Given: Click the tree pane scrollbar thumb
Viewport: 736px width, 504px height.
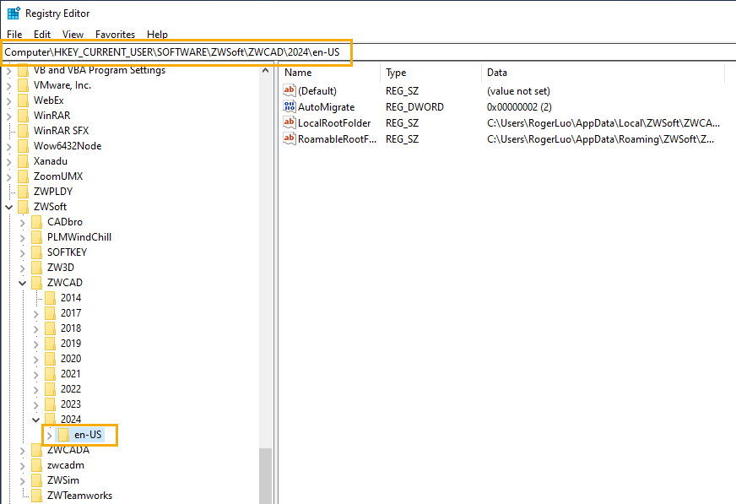Looking at the screenshot, I should [265, 475].
